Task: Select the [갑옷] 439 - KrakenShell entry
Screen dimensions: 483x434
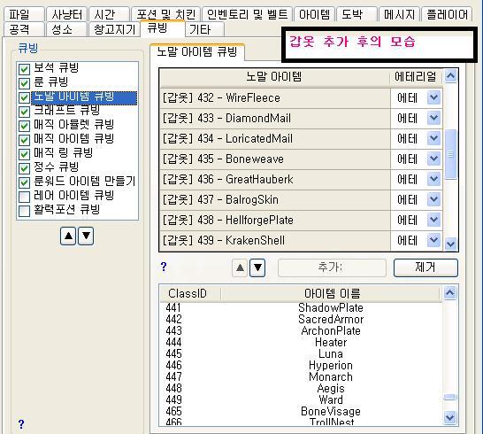Action: 275,240
